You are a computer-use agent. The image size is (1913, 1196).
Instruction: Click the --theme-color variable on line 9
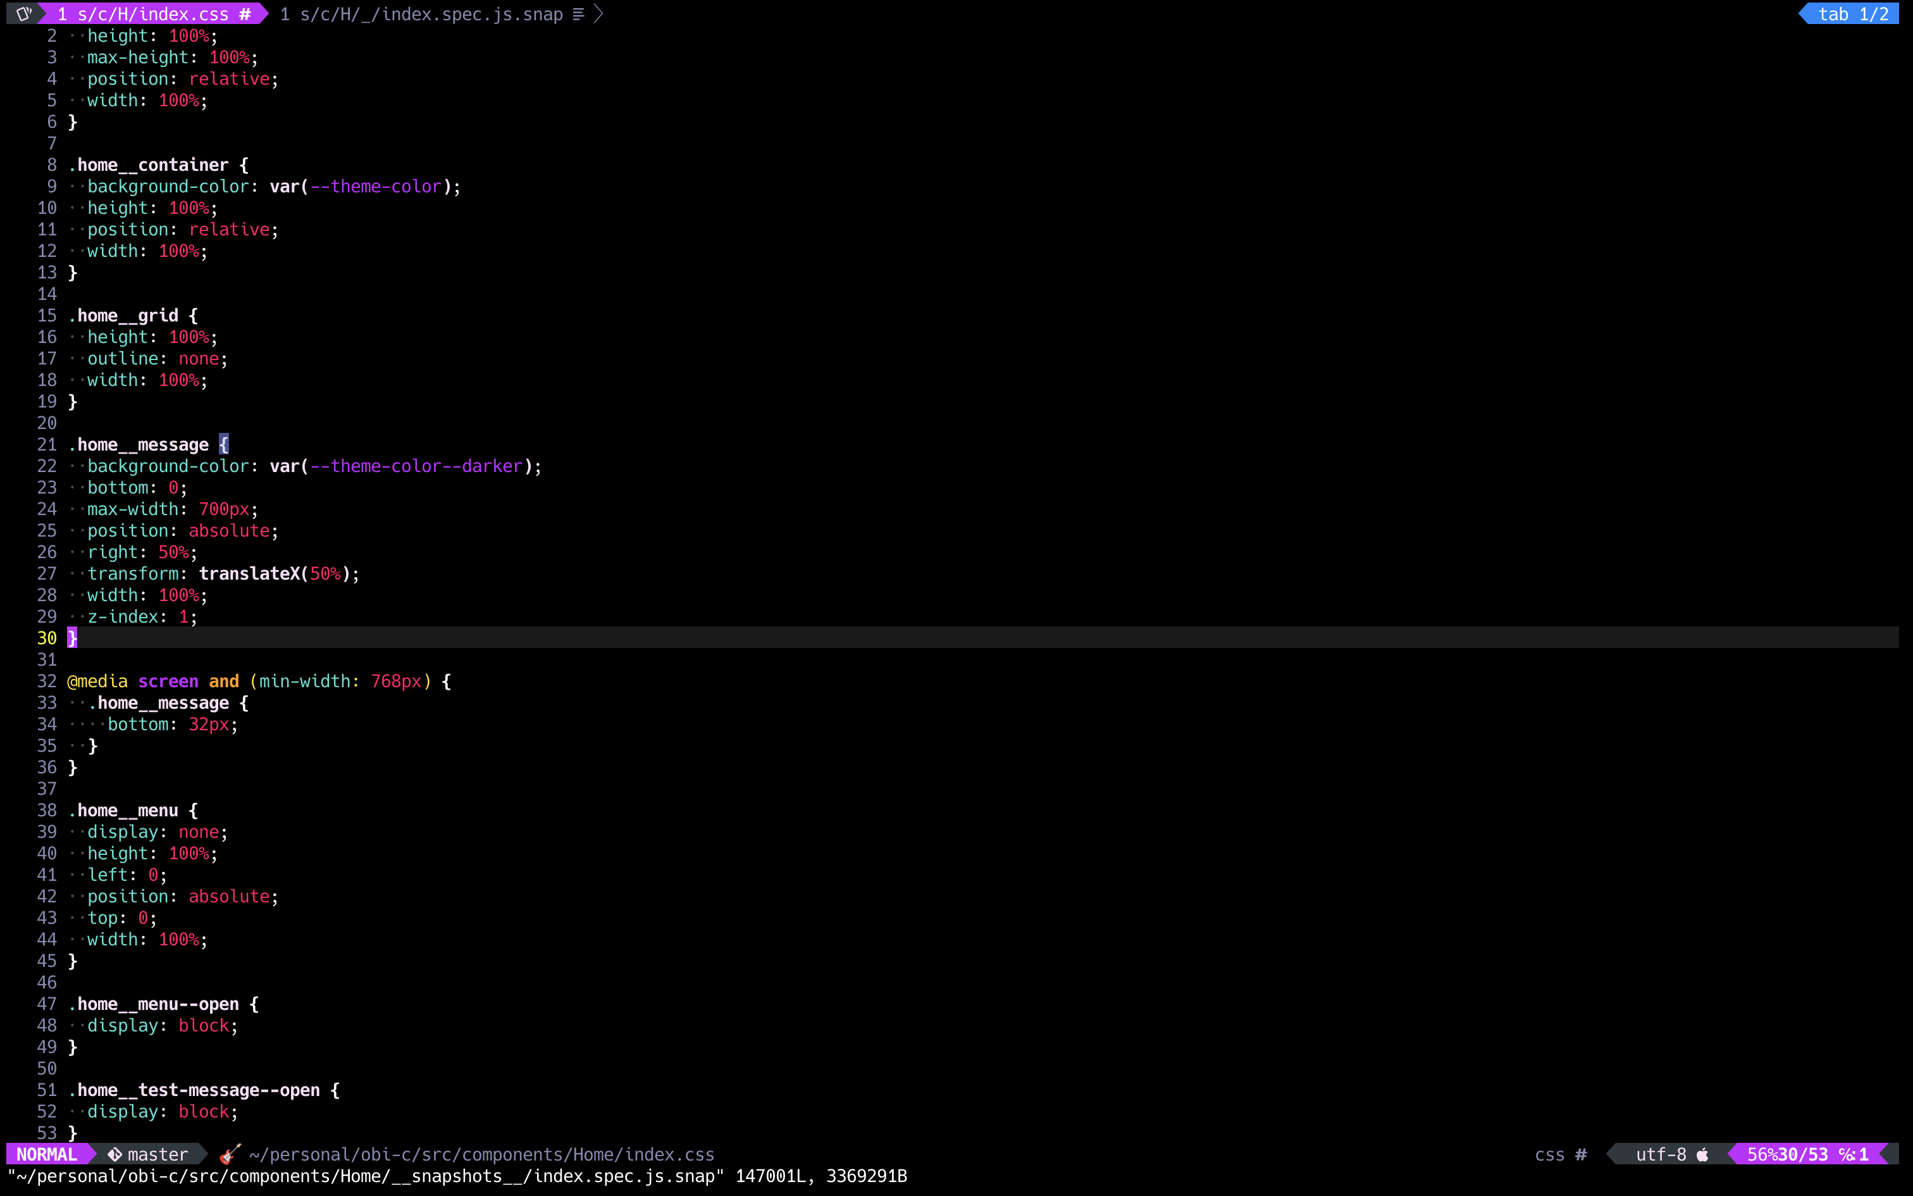(376, 186)
